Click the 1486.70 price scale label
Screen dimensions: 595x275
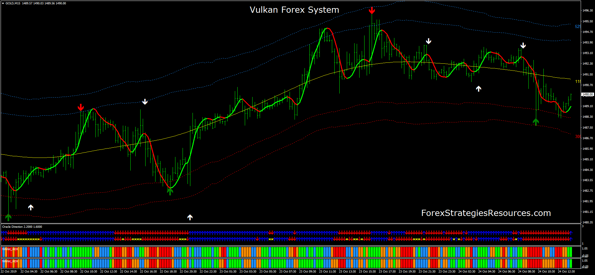click(588, 138)
